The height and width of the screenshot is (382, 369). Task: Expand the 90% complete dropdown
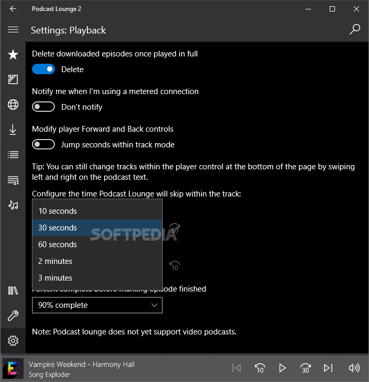(x=97, y=305)
